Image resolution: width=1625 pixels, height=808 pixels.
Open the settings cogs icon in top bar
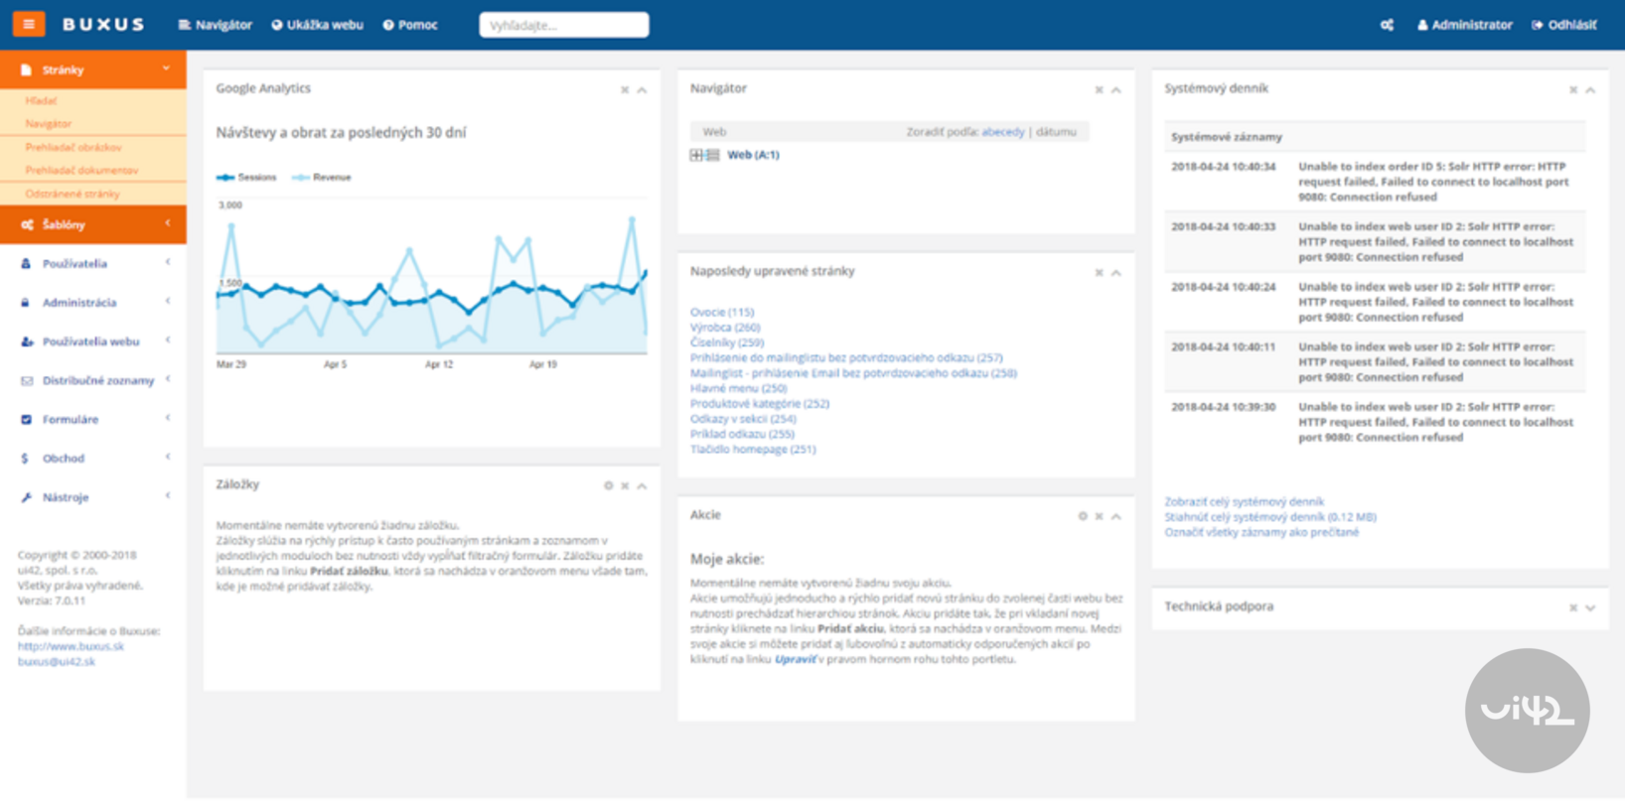[x=1387, y=25]
